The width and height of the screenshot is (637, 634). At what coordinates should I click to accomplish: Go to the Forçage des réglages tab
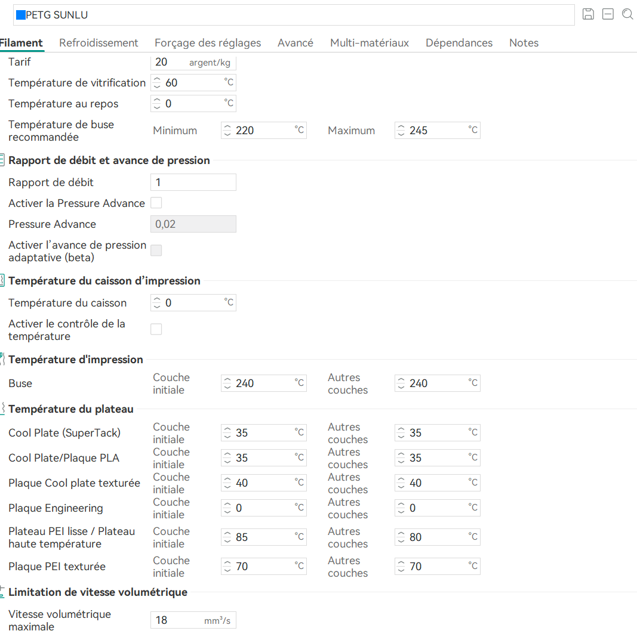(208, 43)
